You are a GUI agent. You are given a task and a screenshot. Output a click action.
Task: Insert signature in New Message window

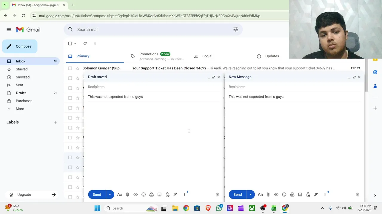click(x=316, y=194)
